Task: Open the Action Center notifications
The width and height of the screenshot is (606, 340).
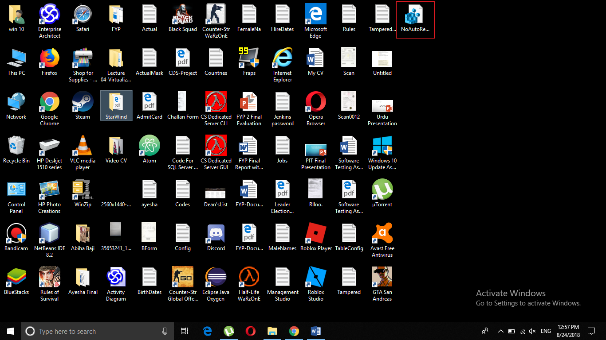Action: pyautogui.click(x=592, y=331)
